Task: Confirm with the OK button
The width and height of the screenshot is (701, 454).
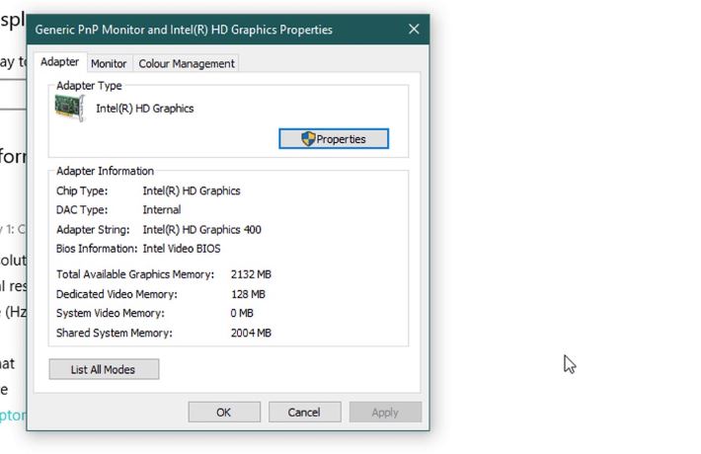Action: tap(224, 412)
